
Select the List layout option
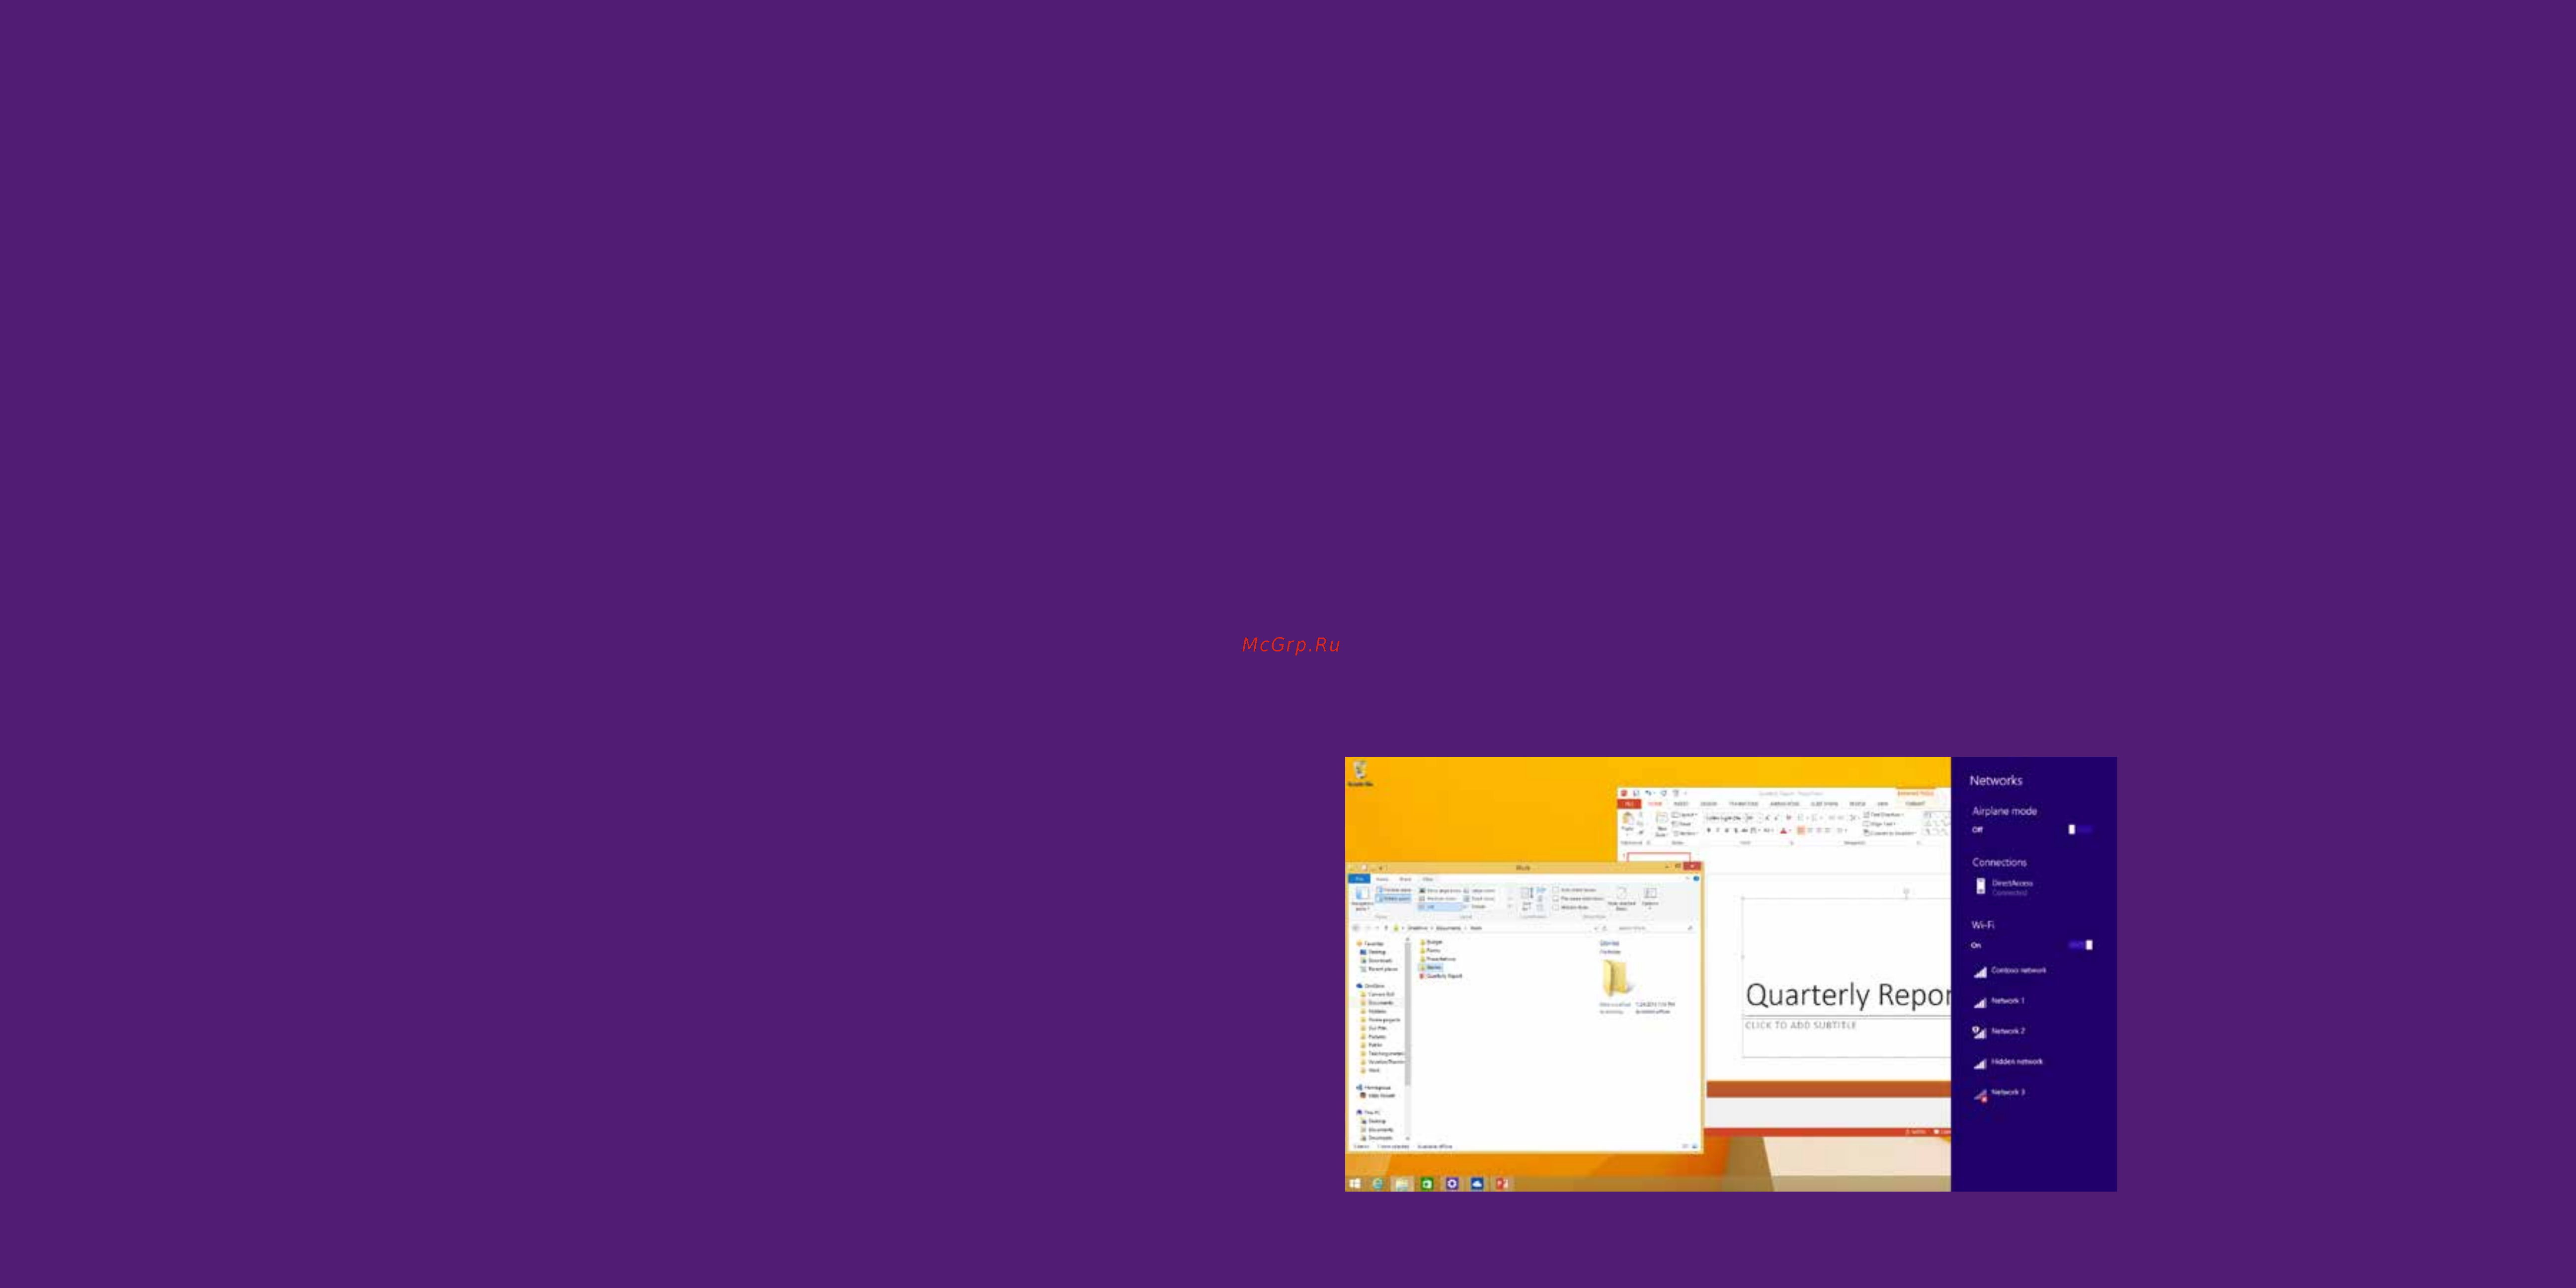[x=1439, y=907]
